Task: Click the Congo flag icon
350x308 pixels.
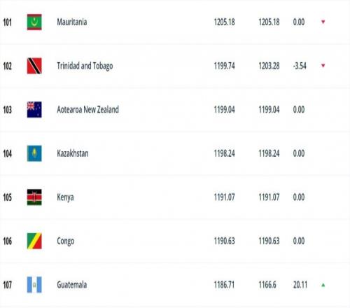Action: pos(34,241)
